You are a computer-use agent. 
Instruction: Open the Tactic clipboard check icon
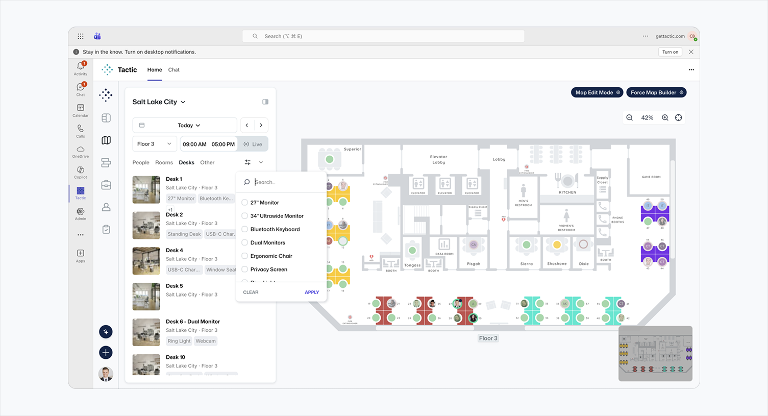point(106,229)
